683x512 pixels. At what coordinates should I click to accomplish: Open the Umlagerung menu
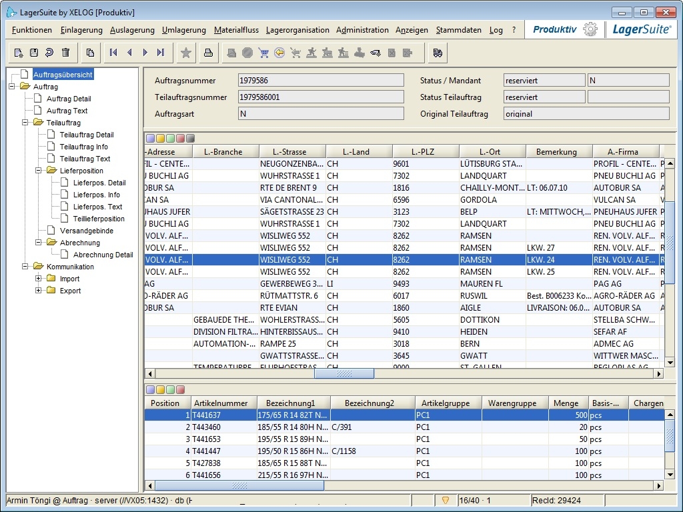pos(184,30)
